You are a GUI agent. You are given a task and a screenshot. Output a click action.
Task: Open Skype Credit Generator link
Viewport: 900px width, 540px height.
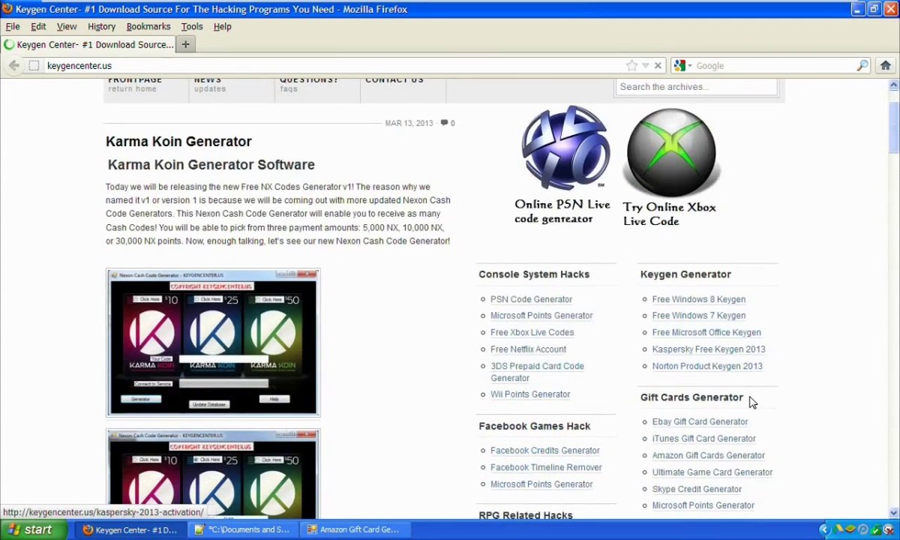(697, 489)
